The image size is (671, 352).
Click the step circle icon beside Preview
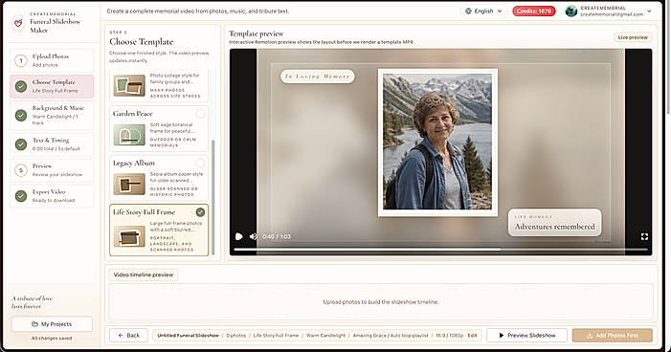tap(21, 170)
